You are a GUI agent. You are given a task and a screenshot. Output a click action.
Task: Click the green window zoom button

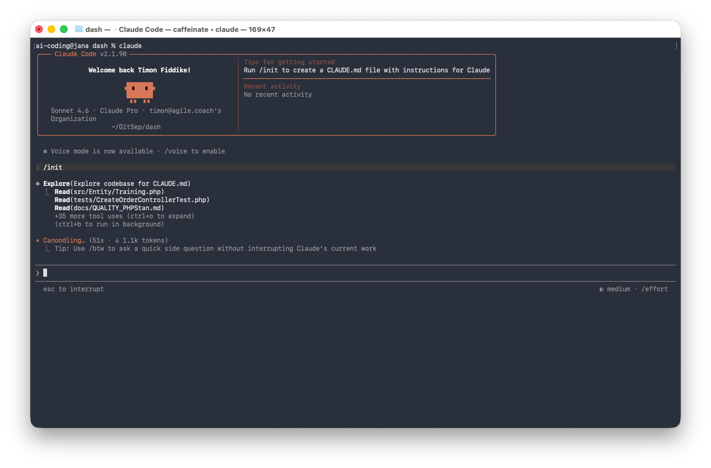click(x=64, y=29)
